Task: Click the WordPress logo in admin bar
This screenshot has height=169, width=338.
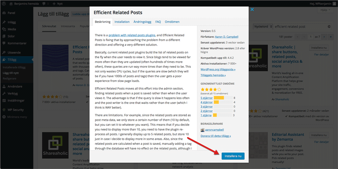Action: [4, 3]
